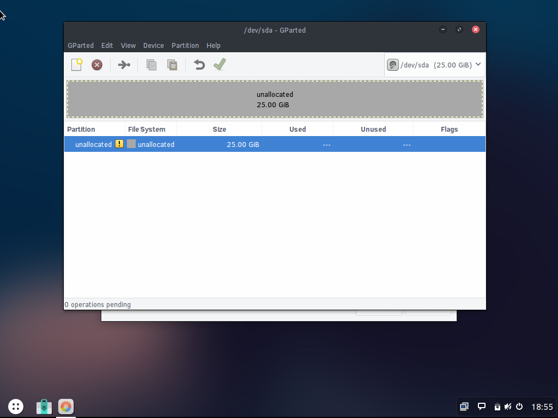
Task: Select the Resize/Move arrow icon
Action: pyautogui.click(x=124, y=65)
